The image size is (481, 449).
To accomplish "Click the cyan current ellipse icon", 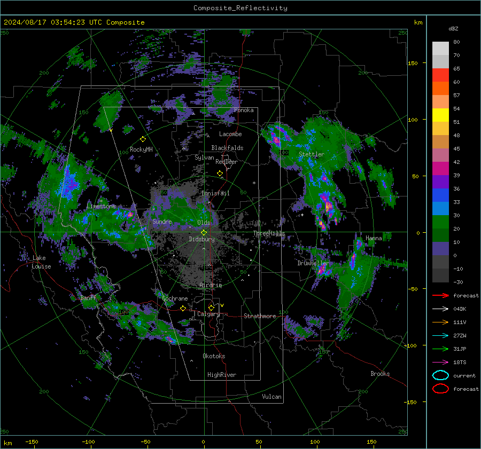I will click(x=440, y=375).
